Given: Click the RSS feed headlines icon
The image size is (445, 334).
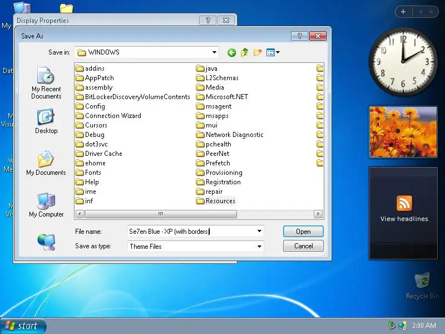Looking at the screenshot, I should coord(404,203).
